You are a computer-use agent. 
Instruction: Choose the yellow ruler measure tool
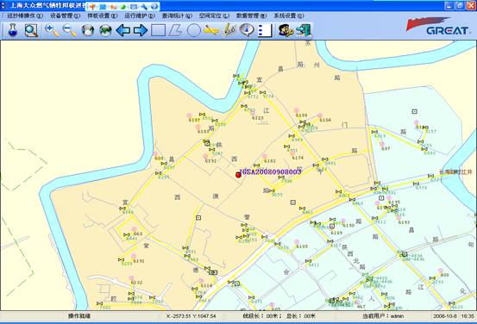(x=211, y=30)
